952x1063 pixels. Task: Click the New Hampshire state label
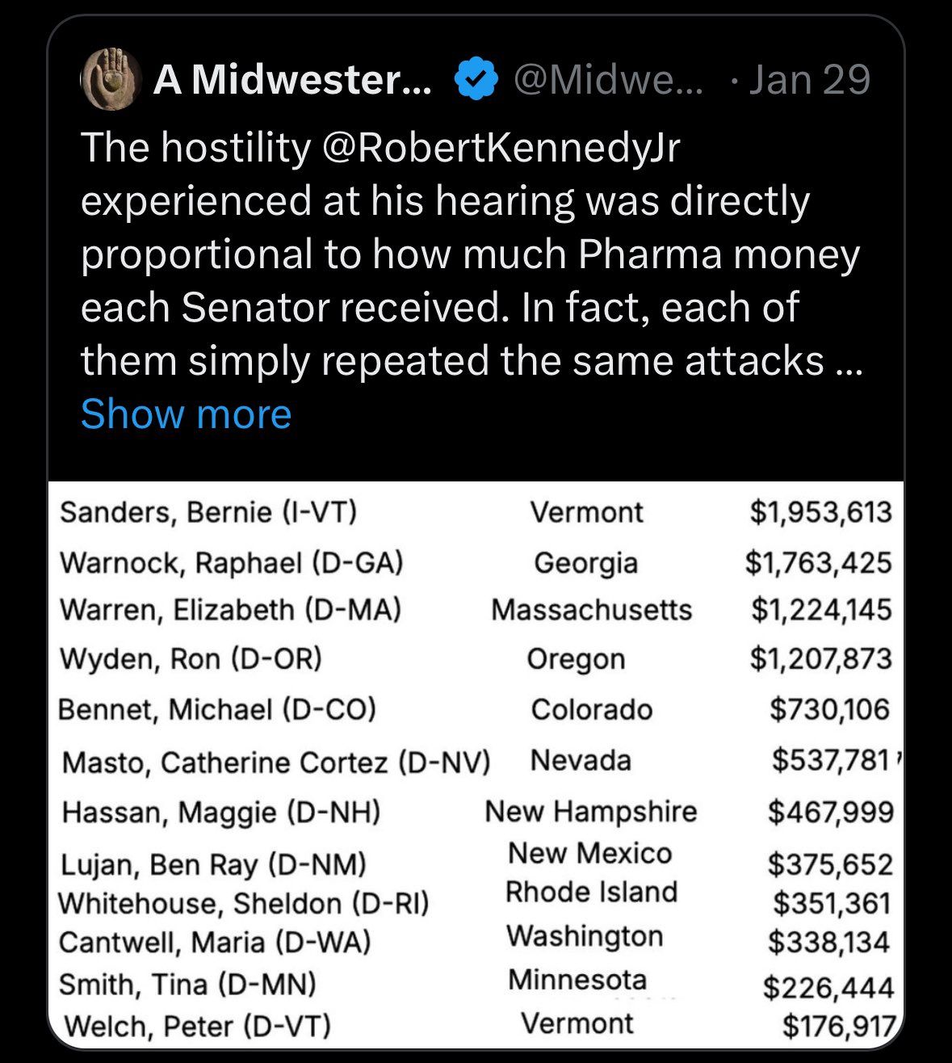click(590, 811)
